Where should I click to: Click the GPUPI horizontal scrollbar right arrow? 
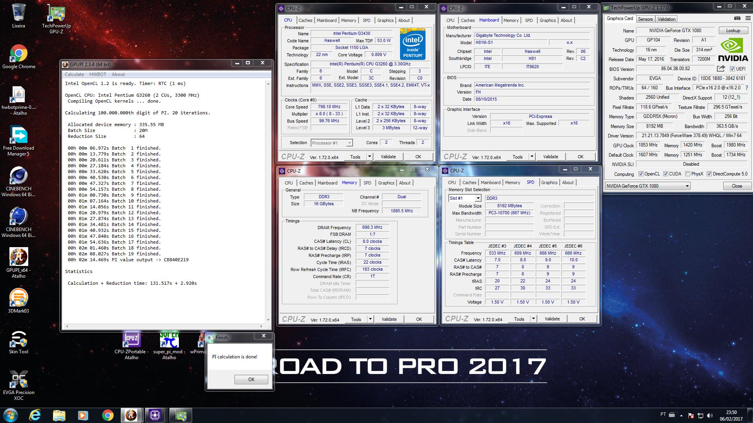tap(262, 326)
